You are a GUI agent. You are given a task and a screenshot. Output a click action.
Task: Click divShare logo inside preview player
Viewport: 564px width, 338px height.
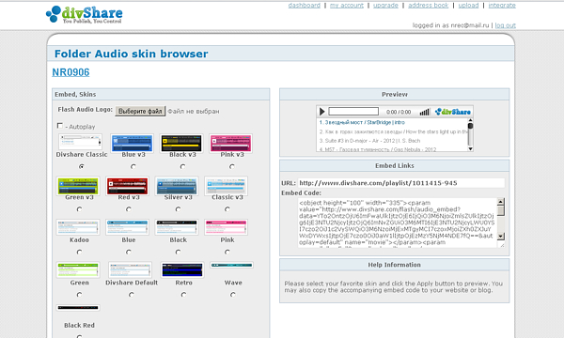tap(453, 112)
